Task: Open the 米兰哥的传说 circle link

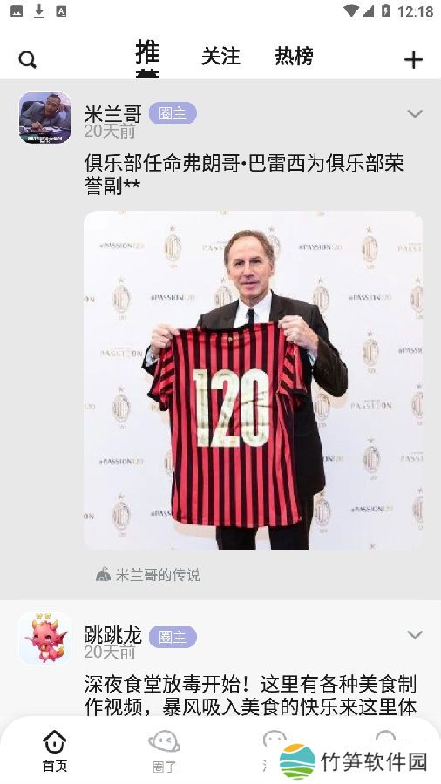Action: pos(158,575)
